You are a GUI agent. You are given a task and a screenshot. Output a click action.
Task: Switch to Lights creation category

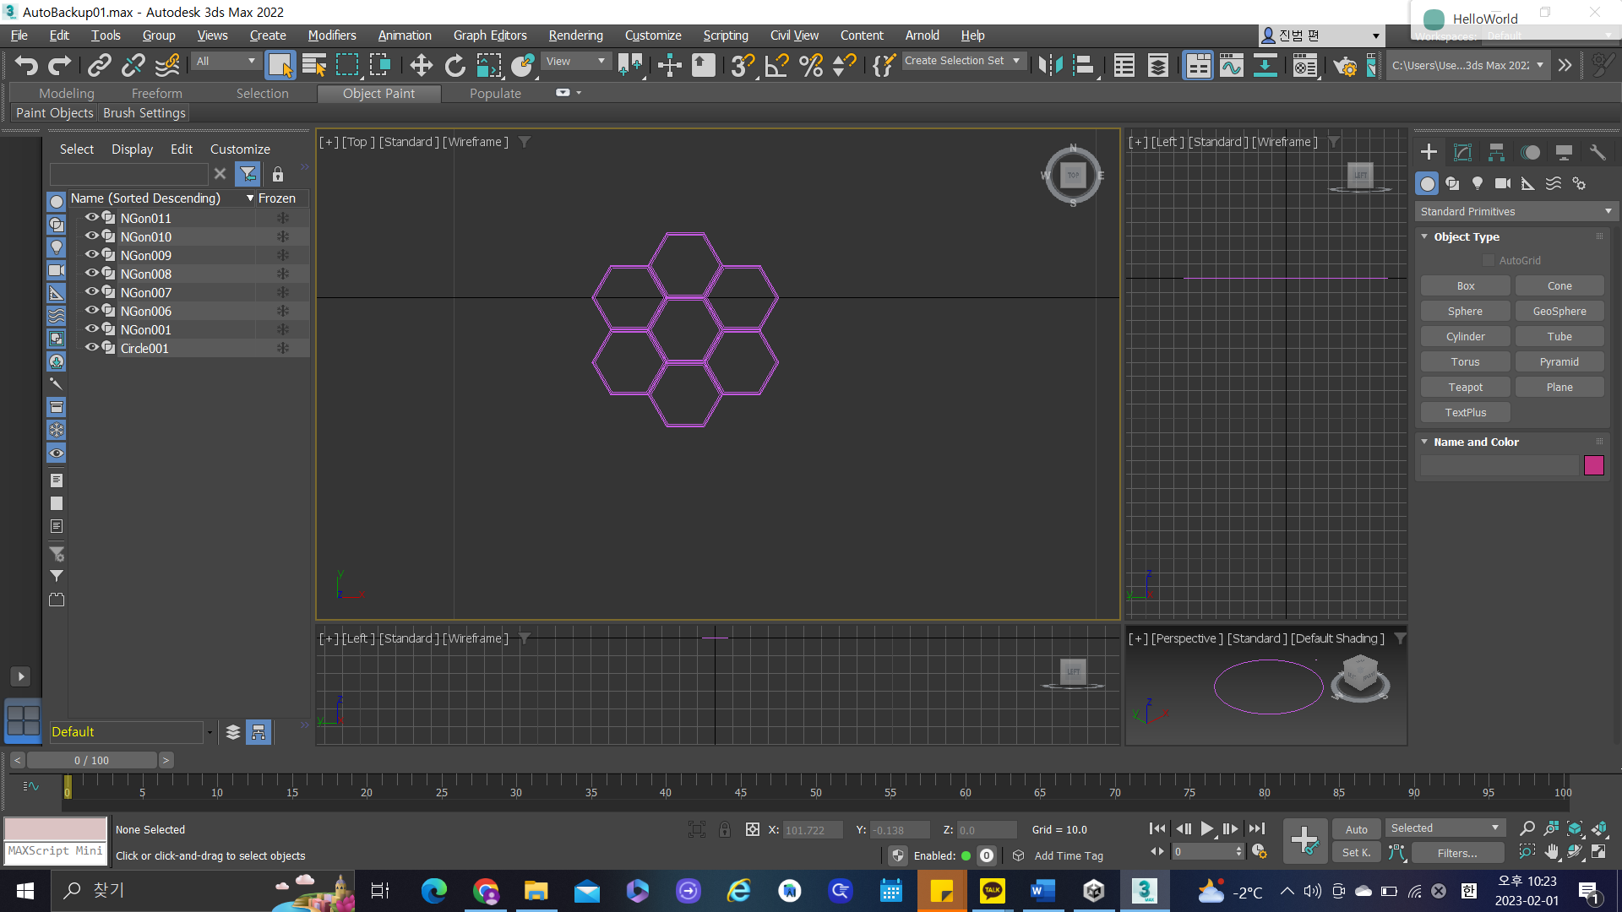click(x=1477, y=183)
